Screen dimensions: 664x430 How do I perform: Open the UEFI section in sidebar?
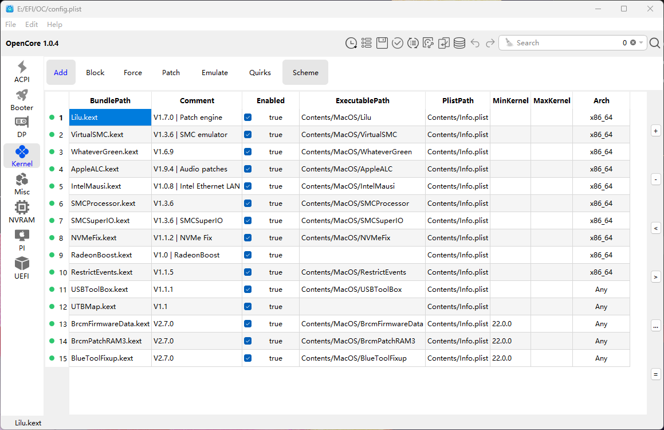coord(22,267)
